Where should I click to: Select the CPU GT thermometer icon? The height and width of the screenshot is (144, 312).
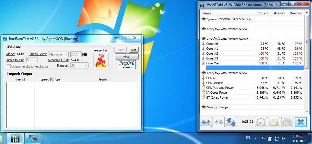[x=203, y=78]
